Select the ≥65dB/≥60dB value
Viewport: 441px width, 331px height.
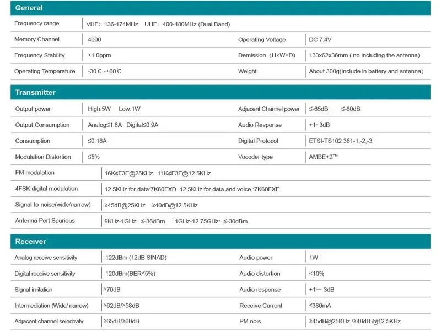pos(121,322)
